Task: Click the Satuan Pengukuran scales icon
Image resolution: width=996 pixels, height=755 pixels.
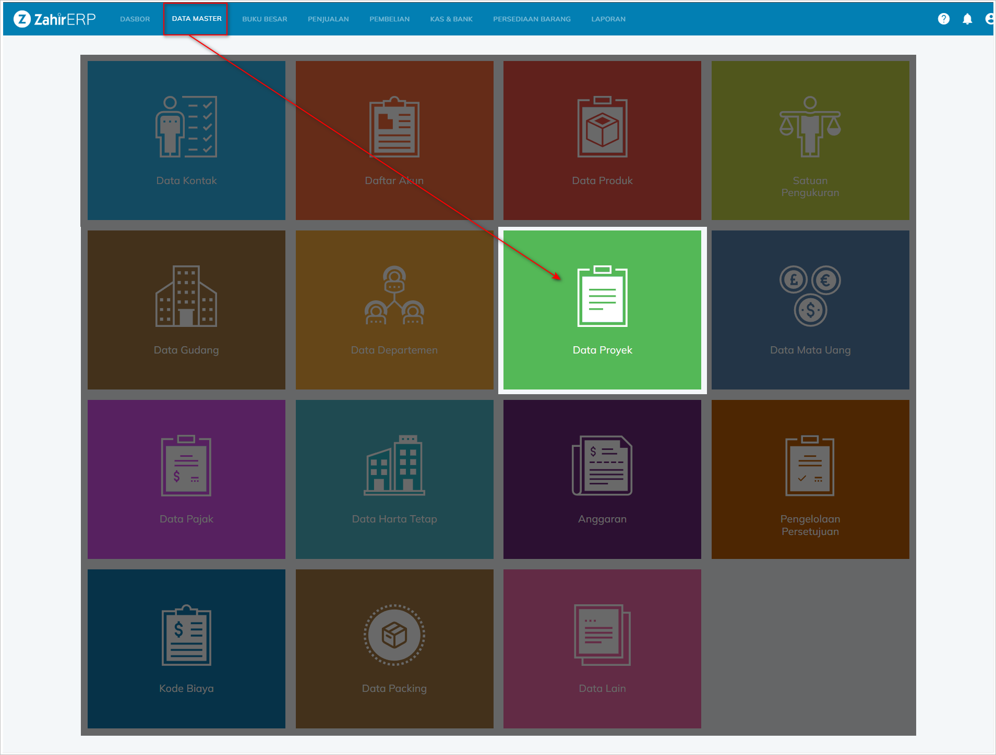Action: (810, 127)
